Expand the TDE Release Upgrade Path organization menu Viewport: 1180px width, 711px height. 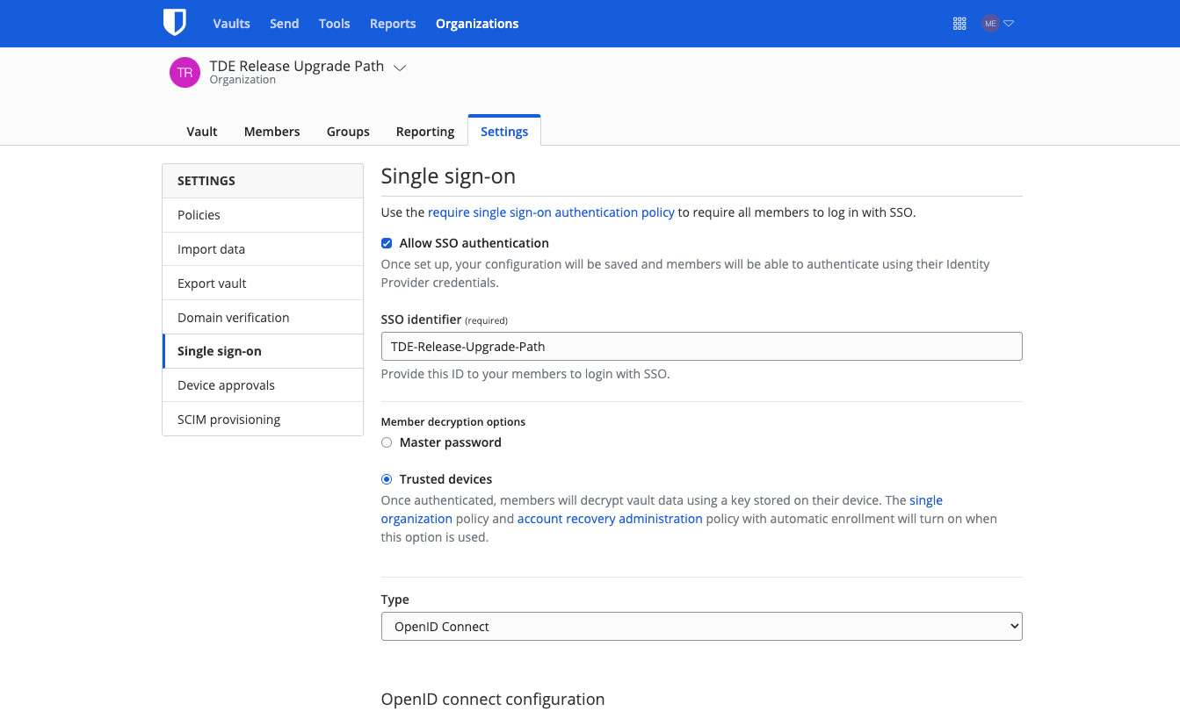pos(401,67)
